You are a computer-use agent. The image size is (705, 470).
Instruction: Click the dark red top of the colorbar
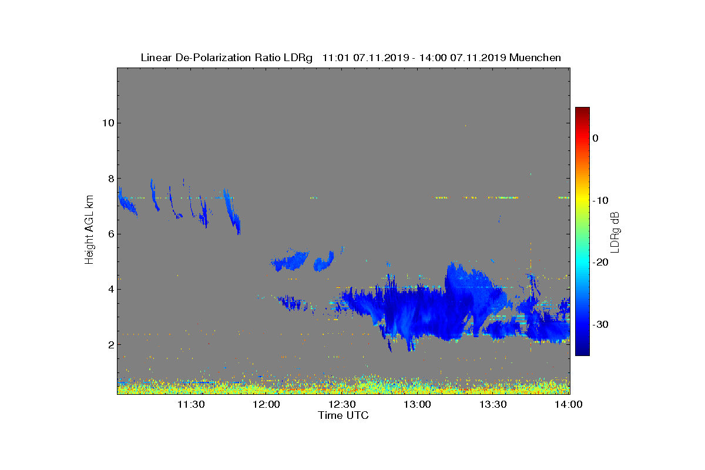582,112
